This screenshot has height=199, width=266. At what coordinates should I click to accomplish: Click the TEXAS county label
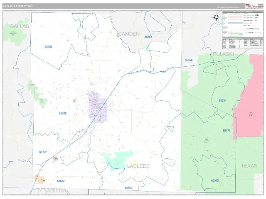[x=249, y=165]
